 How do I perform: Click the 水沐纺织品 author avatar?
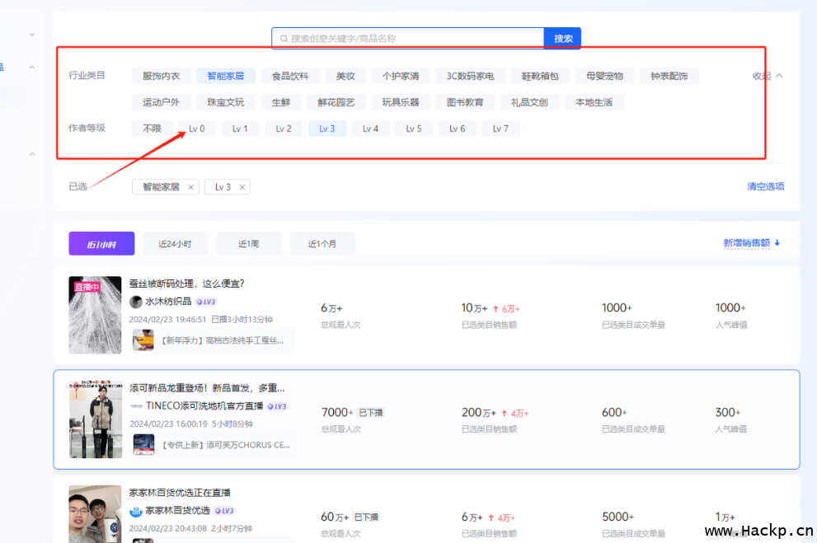[x=136, y=302]
